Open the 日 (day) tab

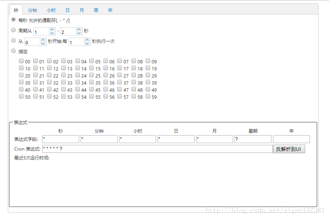pos(67,10)
